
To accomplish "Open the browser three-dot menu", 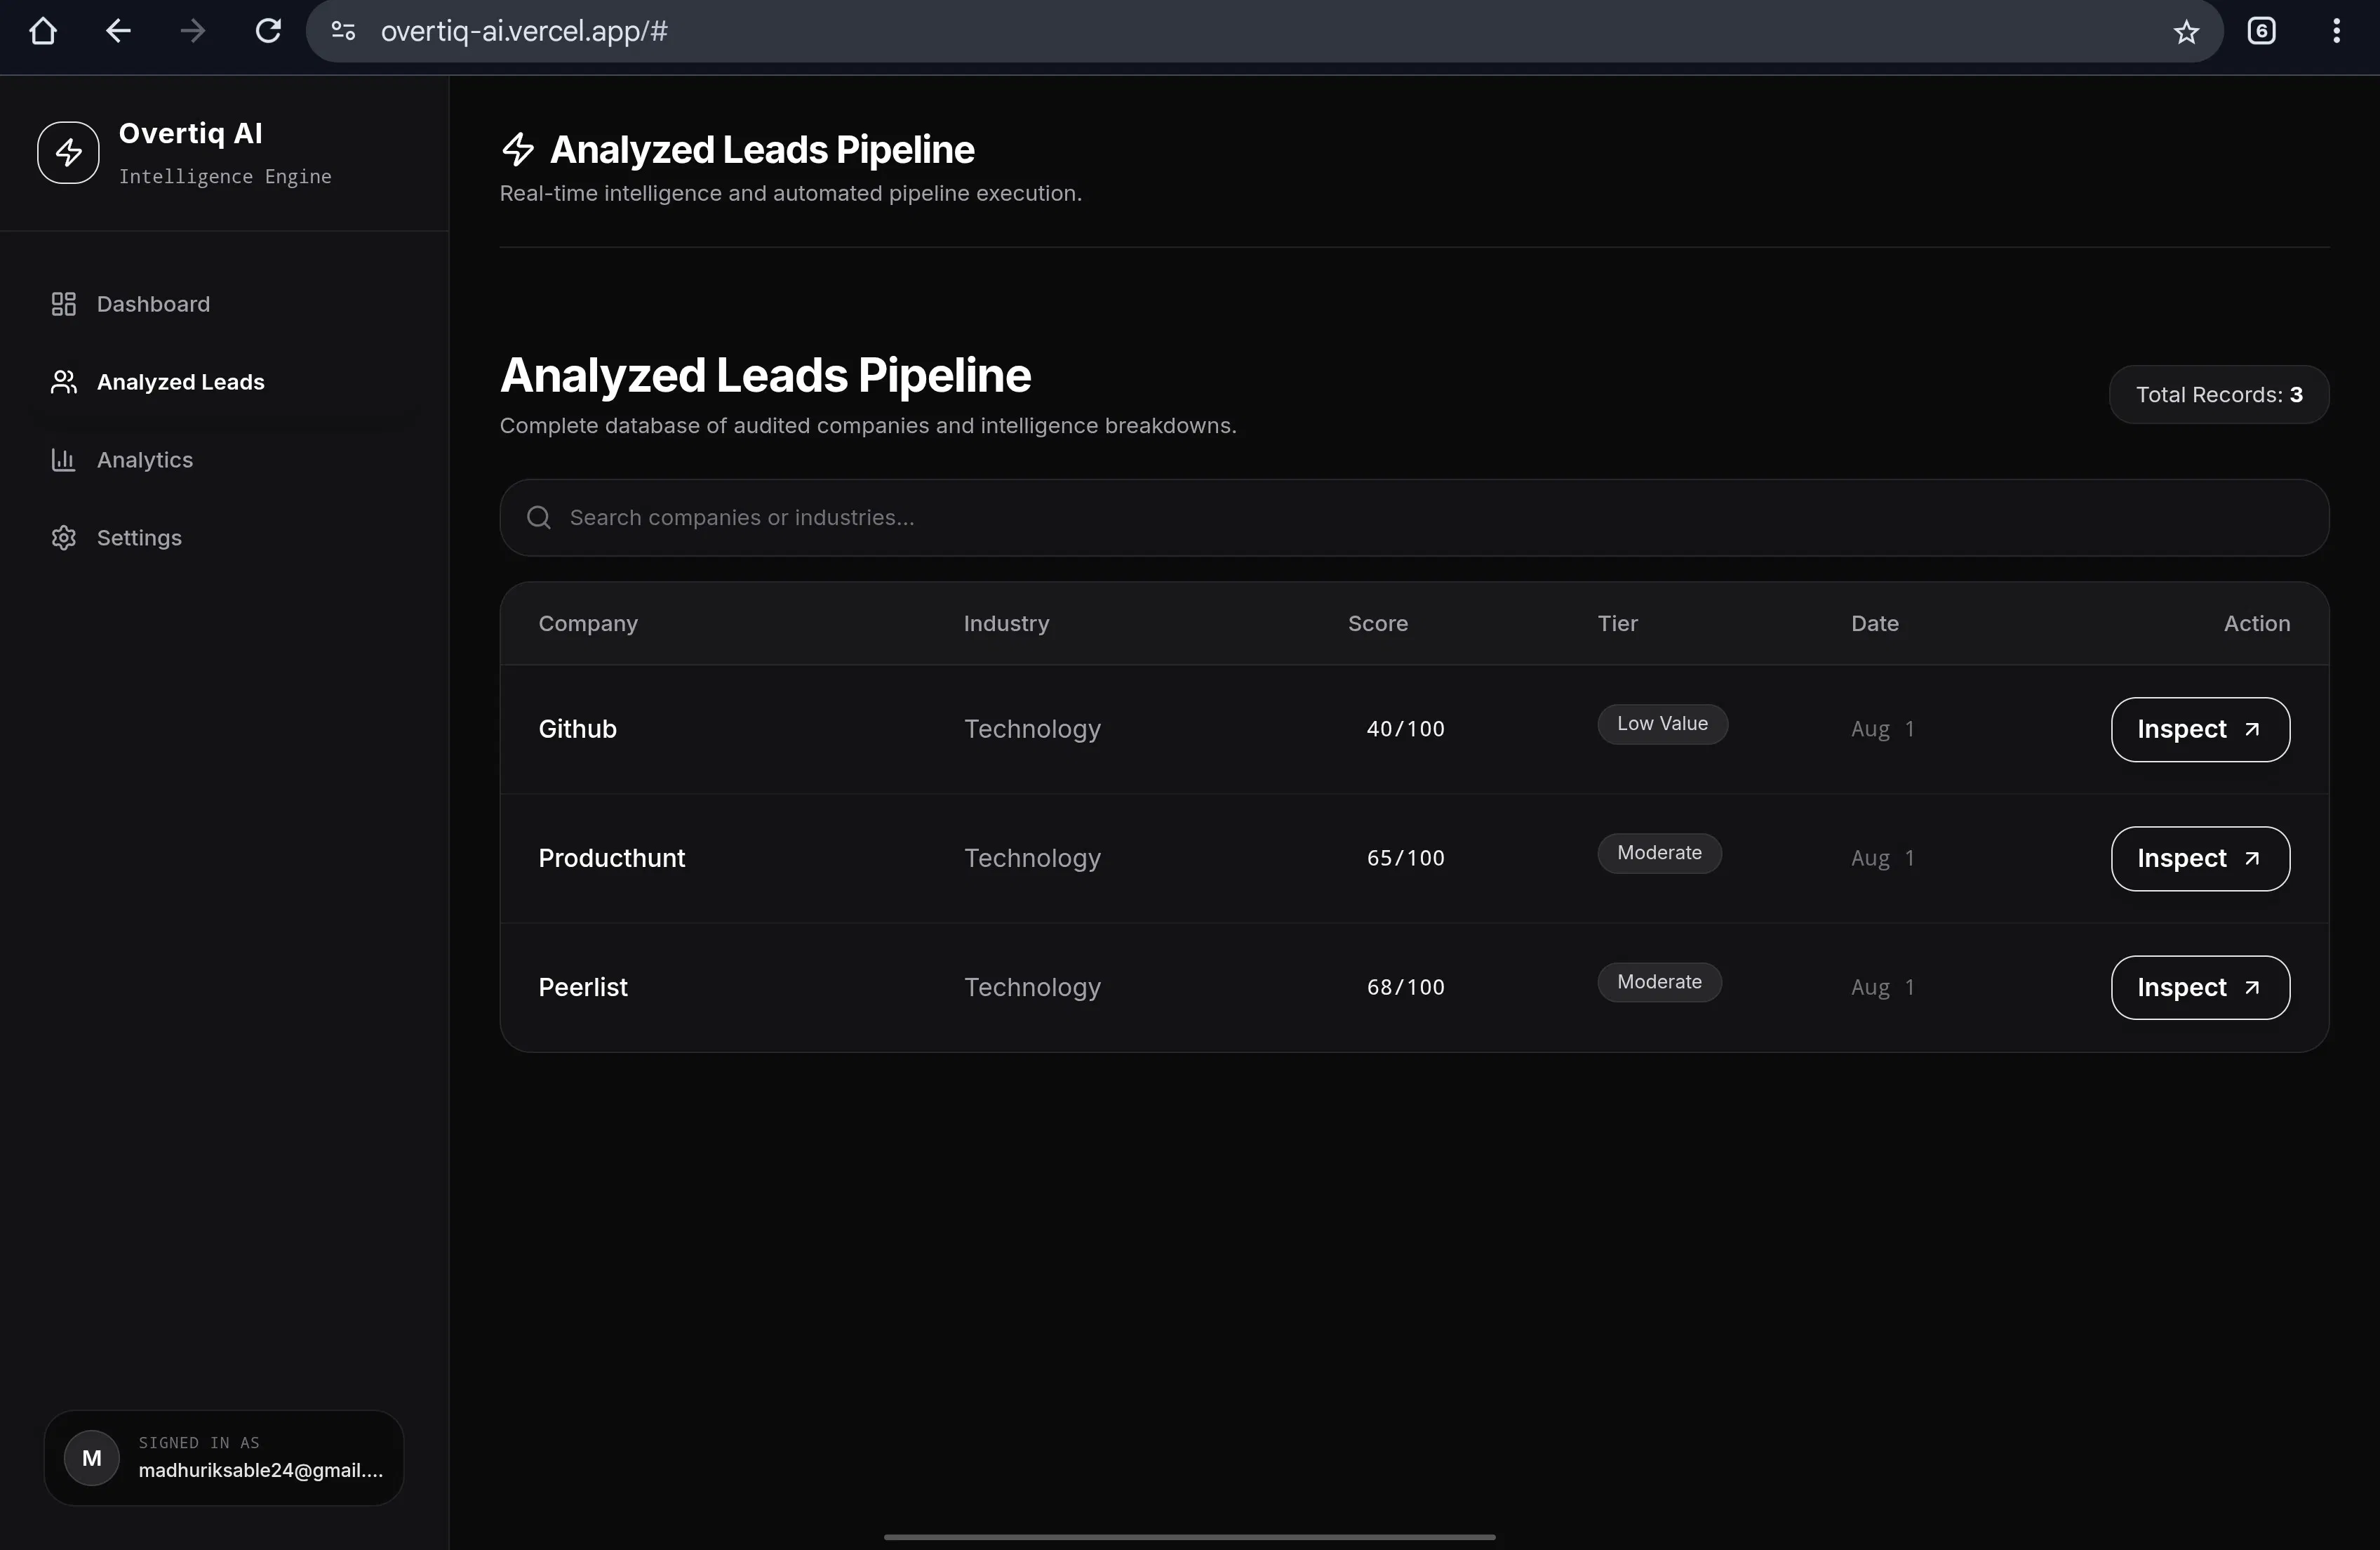I will tap(2336, 31).
